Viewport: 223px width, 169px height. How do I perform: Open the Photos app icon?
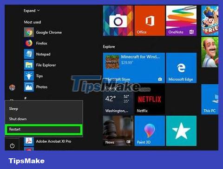coord(29,87)
